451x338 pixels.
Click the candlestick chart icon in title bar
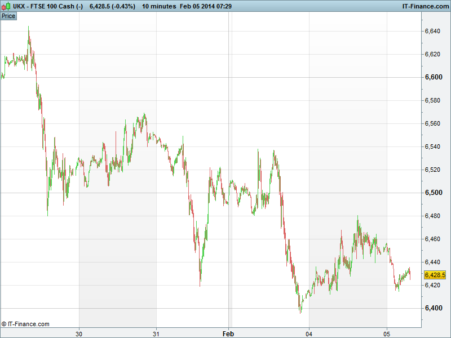pos(5,7)
